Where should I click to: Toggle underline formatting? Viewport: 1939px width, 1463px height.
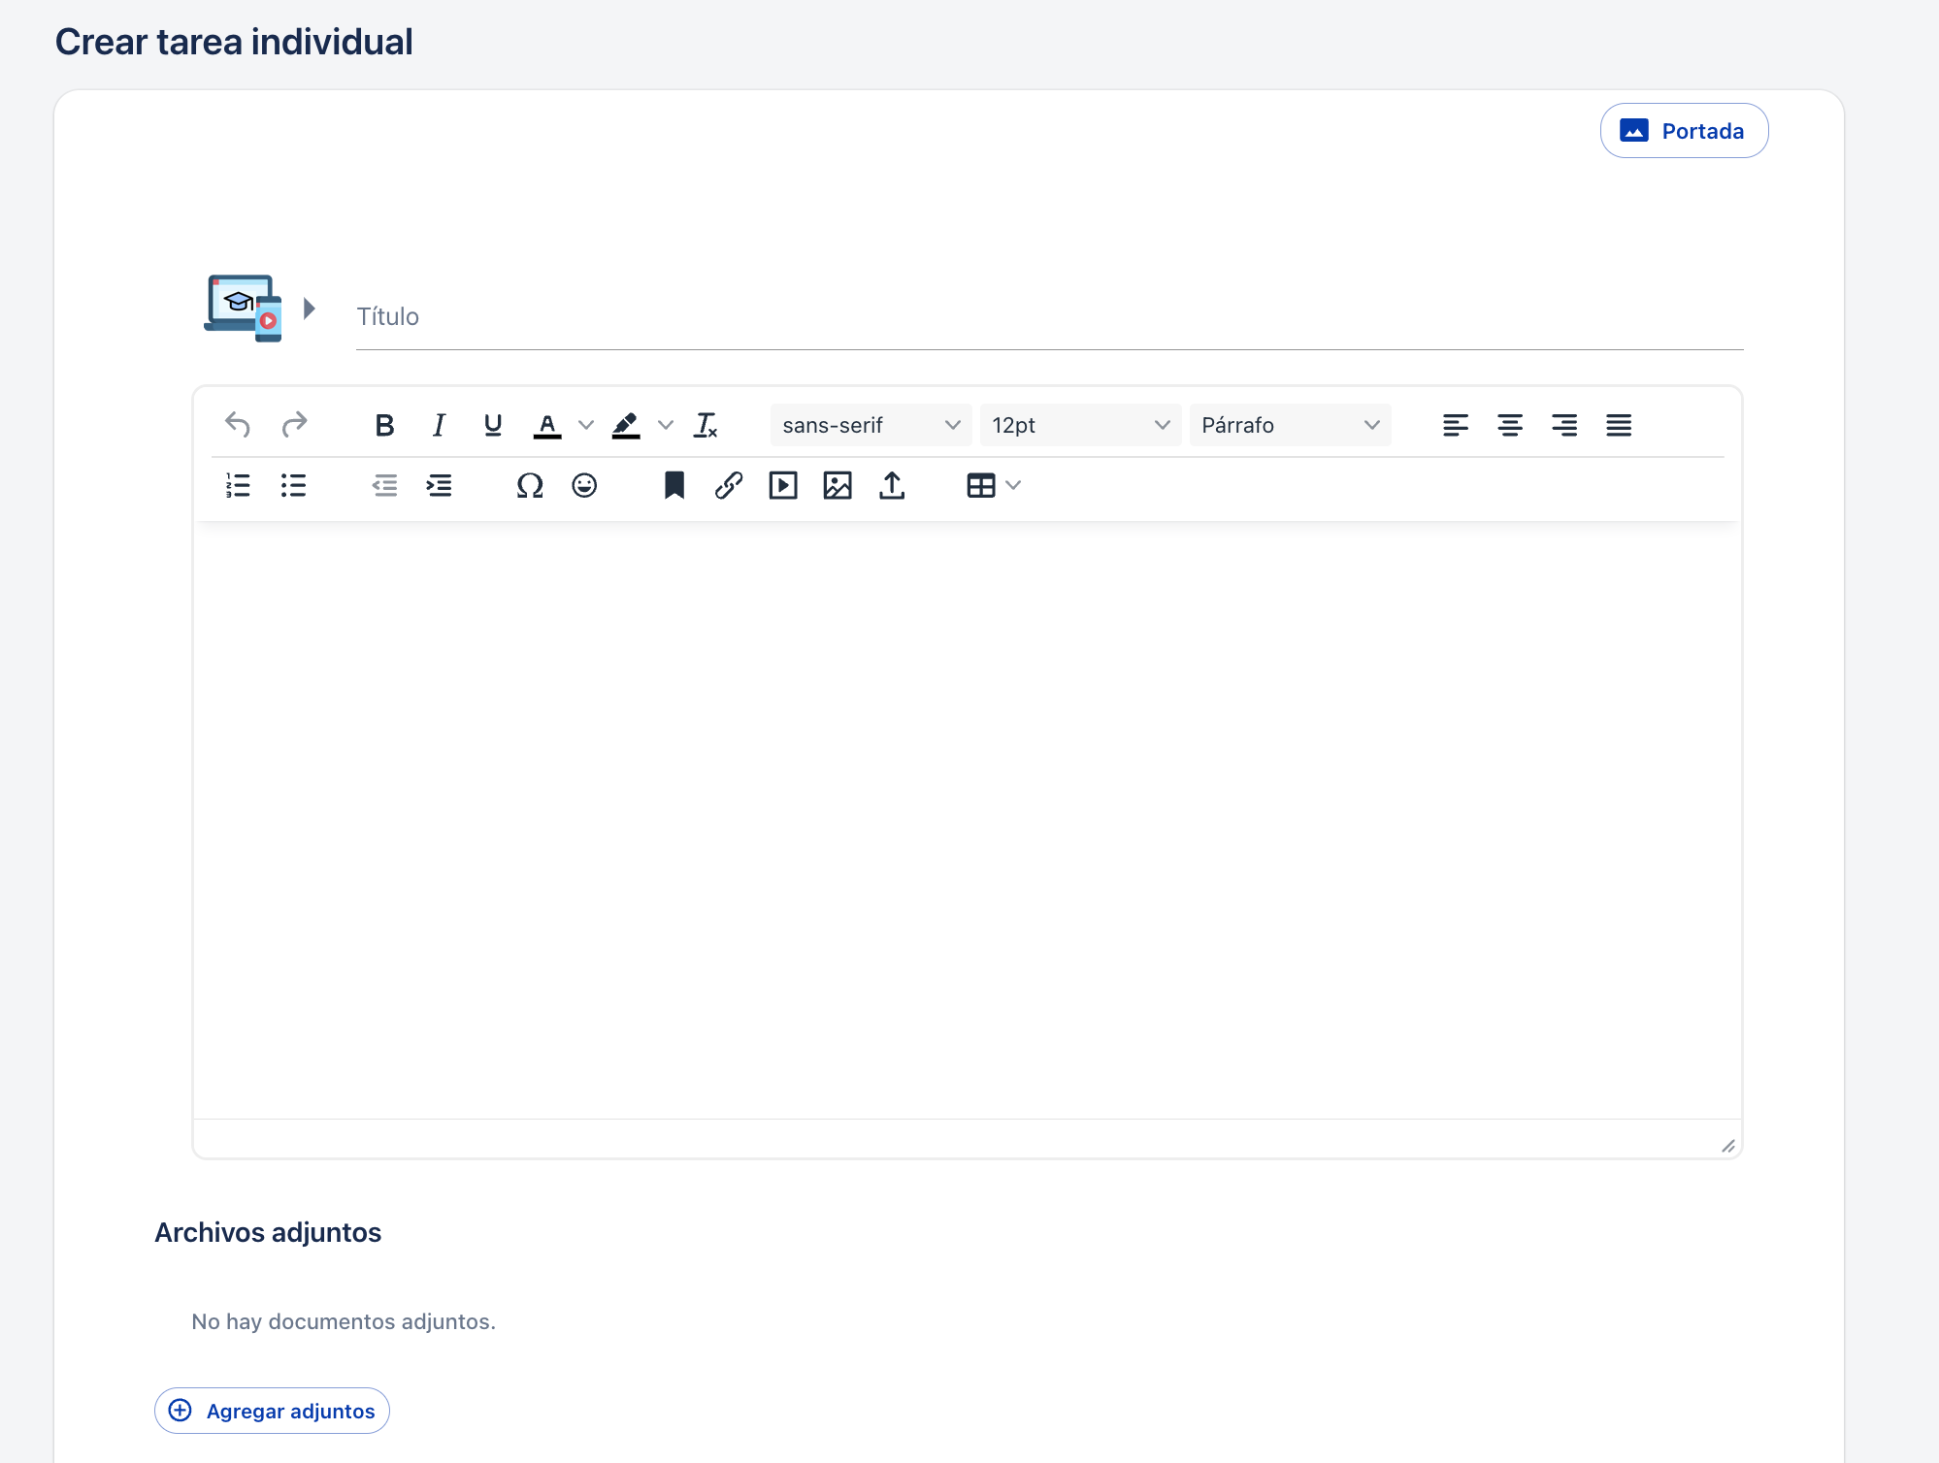click(x=493, y=425)
